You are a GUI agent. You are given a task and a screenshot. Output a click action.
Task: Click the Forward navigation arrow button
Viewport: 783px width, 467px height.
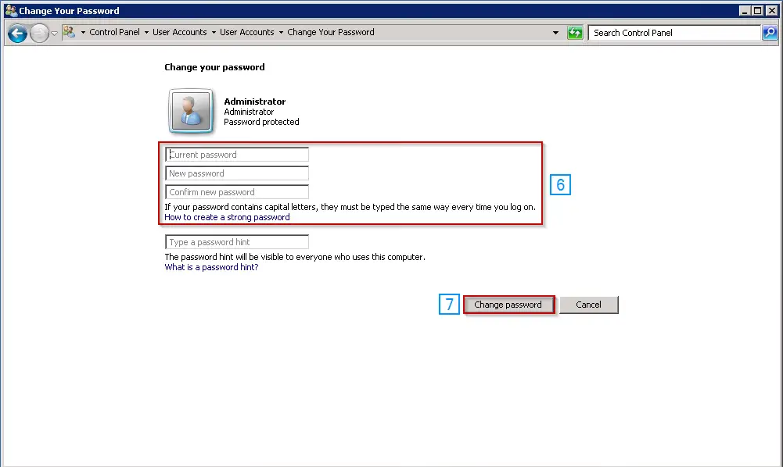point(39,33)
